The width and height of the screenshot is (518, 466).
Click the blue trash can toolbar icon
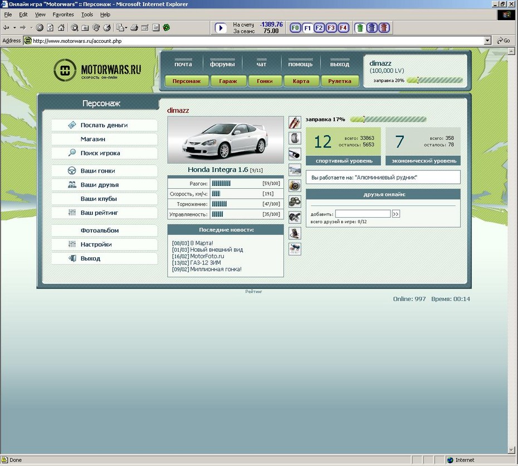point(372,28)
